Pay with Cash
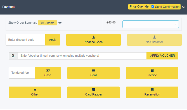The image size is (187, 110). 48,73
